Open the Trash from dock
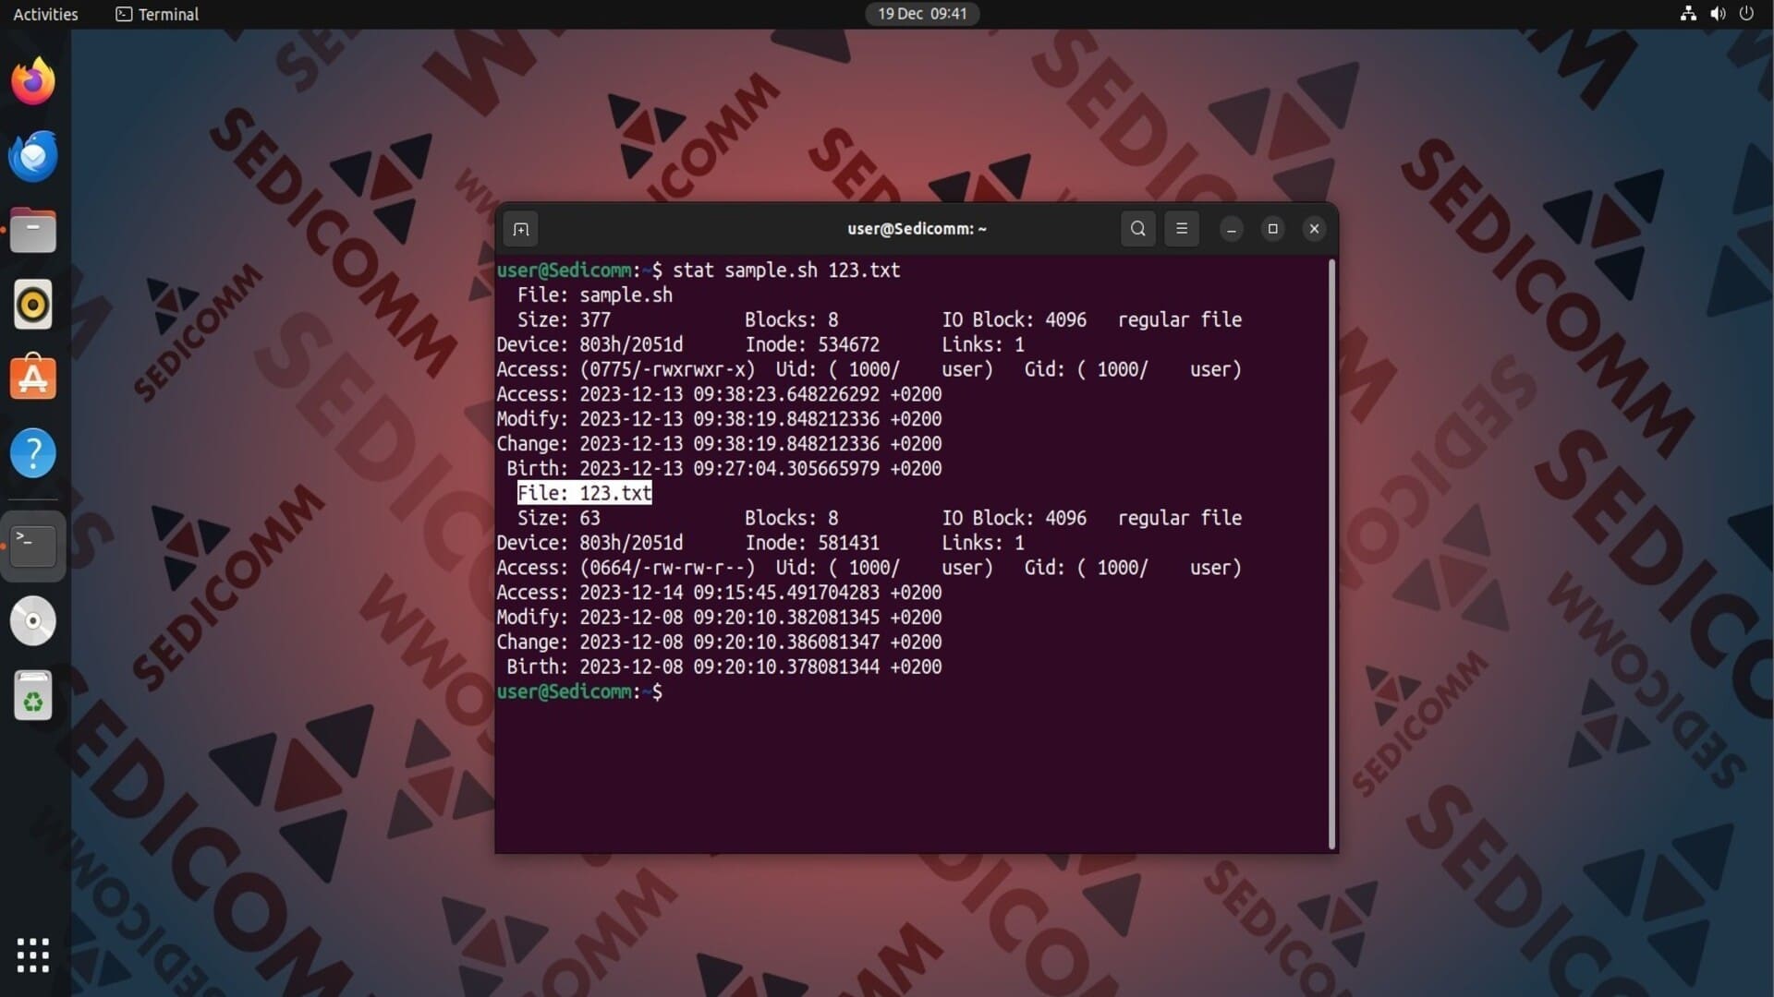 pos(33,695)
